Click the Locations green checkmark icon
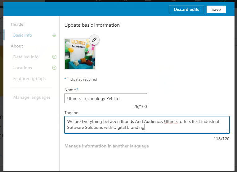 point(54,68)
